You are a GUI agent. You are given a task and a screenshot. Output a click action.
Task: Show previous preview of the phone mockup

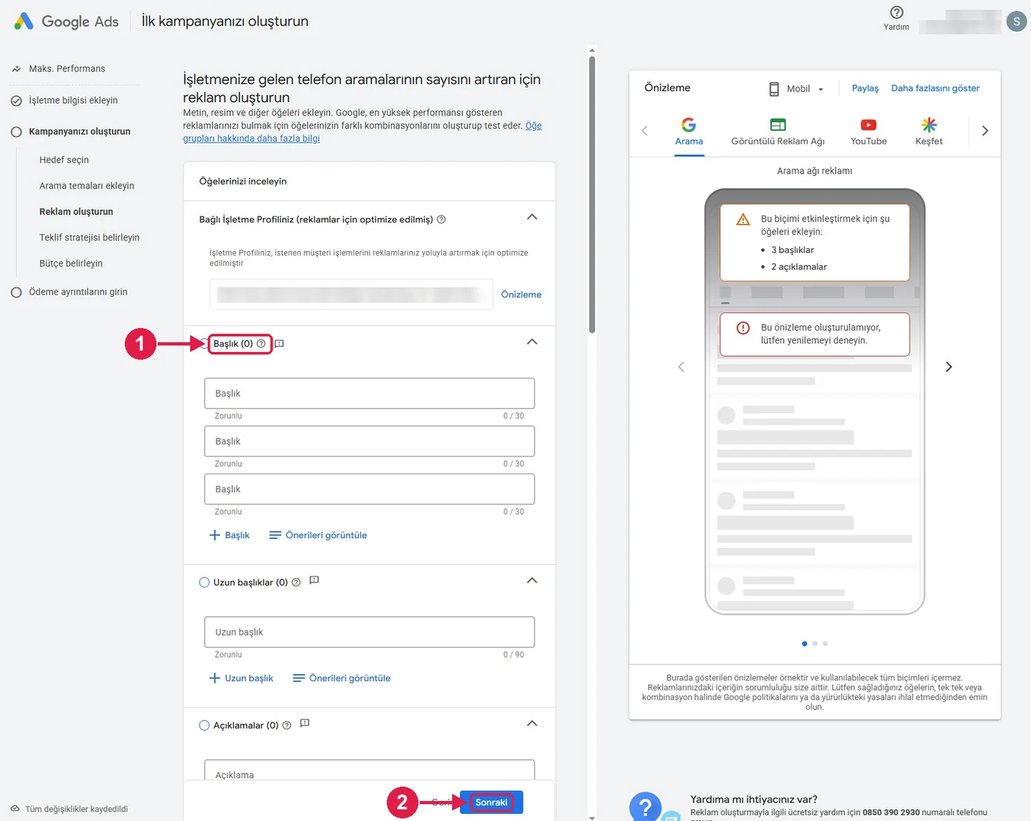point(681,367)
